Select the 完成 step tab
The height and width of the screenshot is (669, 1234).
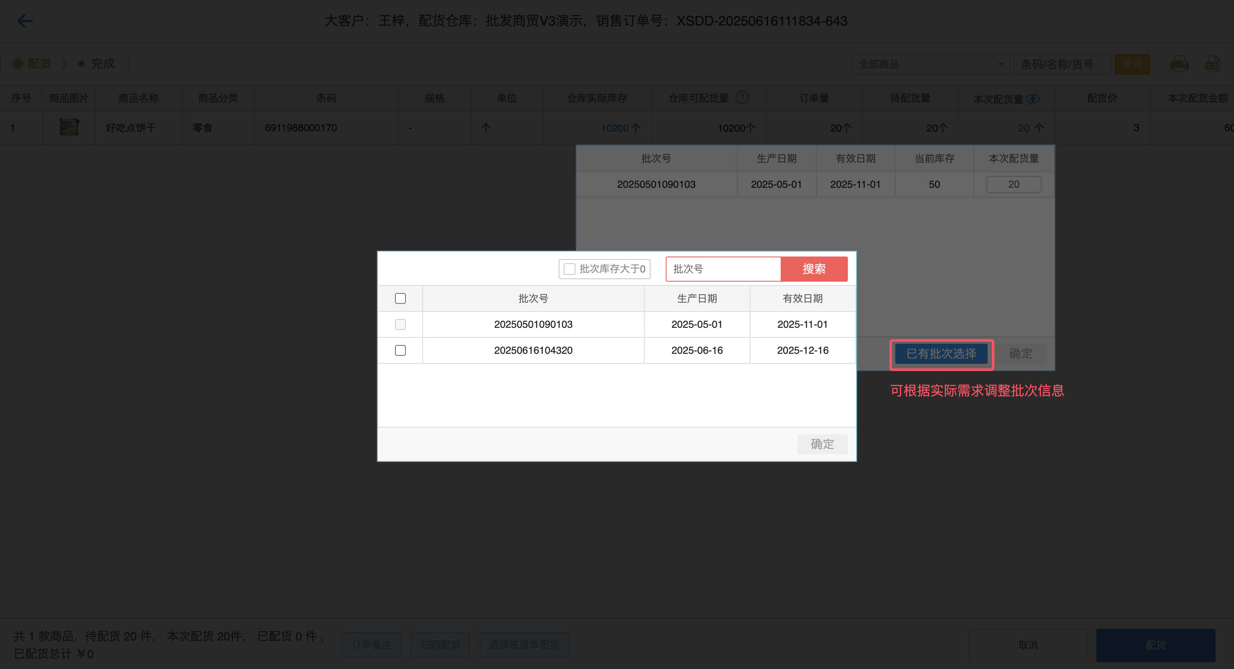[96, 64]
